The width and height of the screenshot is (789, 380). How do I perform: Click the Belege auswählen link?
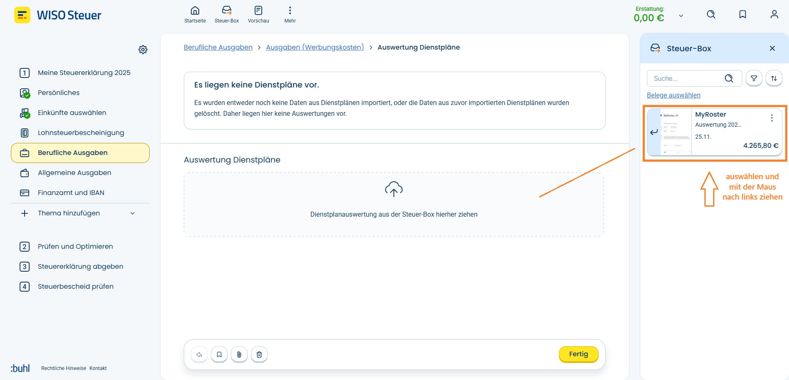click(x=674, y=95)
